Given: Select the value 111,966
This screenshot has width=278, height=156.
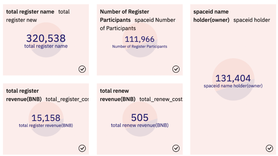Looking at the screenshot, I should coord(140,39).
